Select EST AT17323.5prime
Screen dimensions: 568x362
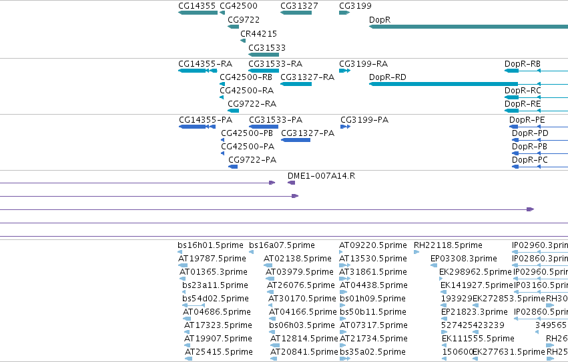point(188,332)
